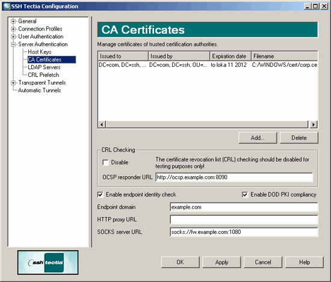
Task: Select Transparent Tunnels in the tree
Action: click(42, 82)
